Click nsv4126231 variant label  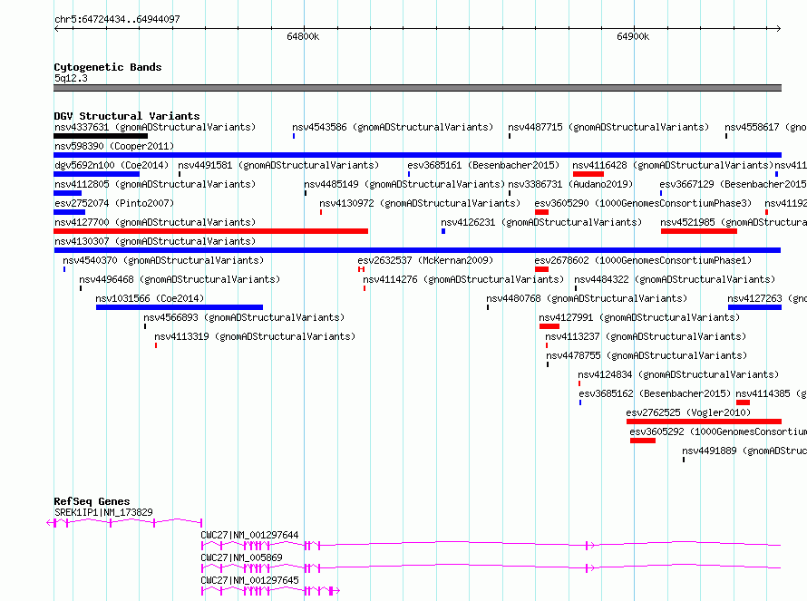[541, 222]
